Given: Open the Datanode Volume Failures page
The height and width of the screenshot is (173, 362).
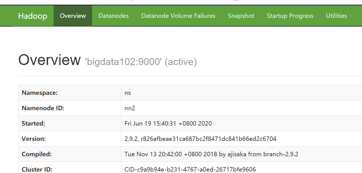Looking at the screenshot, I should click(178, 16).
